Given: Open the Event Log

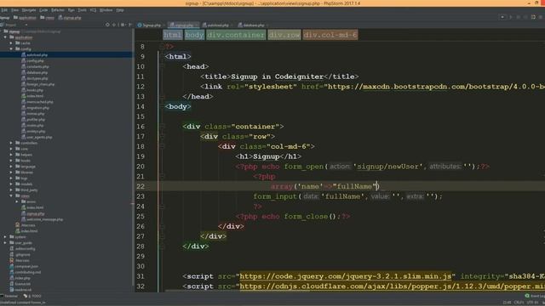Looking at the screenshot, I should click(535, 296).
